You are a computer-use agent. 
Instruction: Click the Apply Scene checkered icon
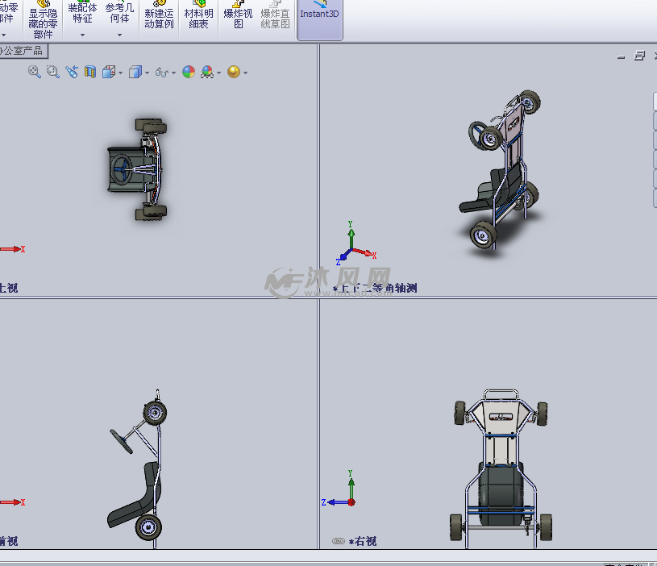coord(206,72)
